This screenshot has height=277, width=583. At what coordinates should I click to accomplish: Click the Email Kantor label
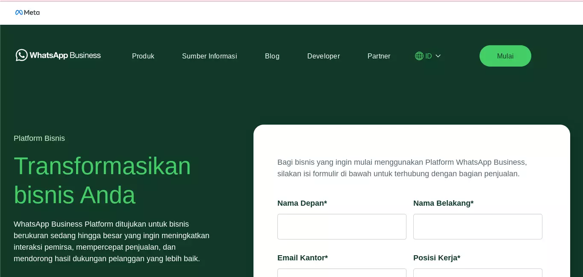303,258
